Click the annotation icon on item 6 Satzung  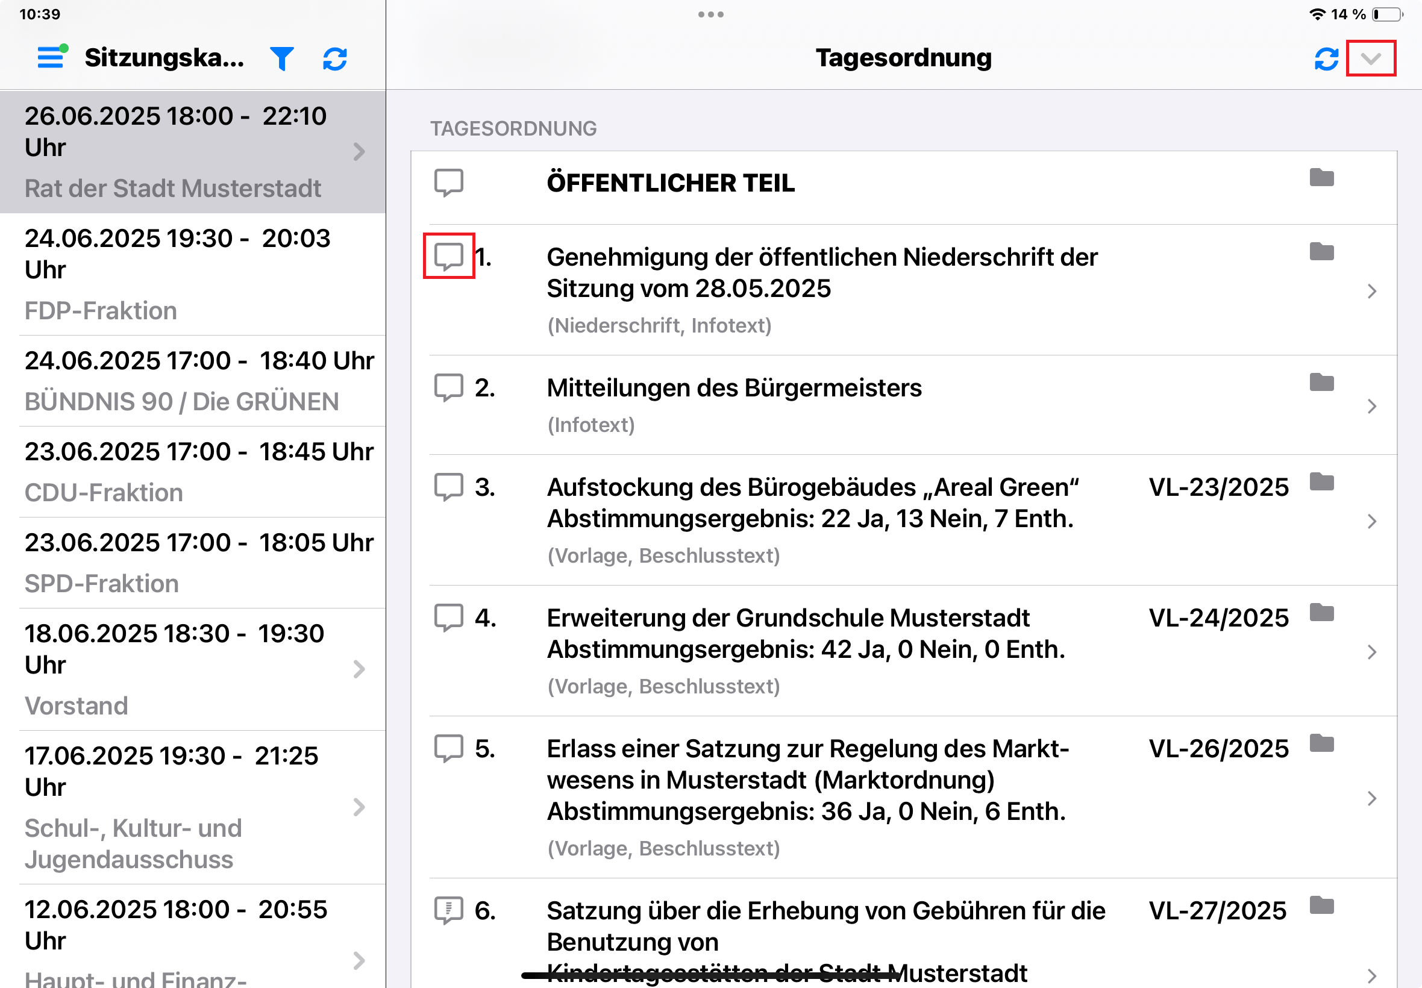click(448, 910)
